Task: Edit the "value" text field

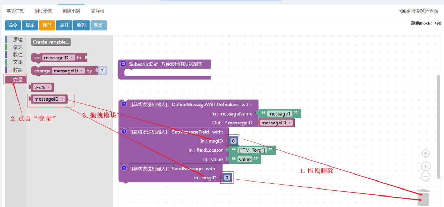Action: (x=245, y=160)
